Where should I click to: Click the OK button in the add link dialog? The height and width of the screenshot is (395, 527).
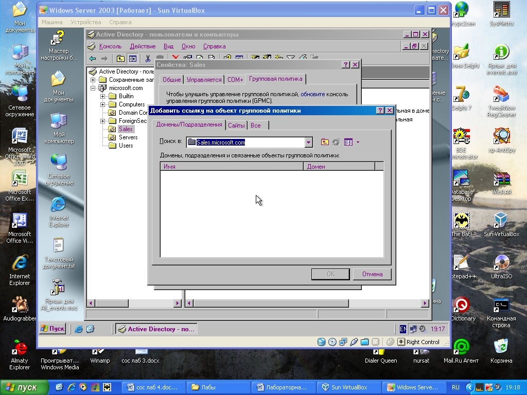pos(331,274)
